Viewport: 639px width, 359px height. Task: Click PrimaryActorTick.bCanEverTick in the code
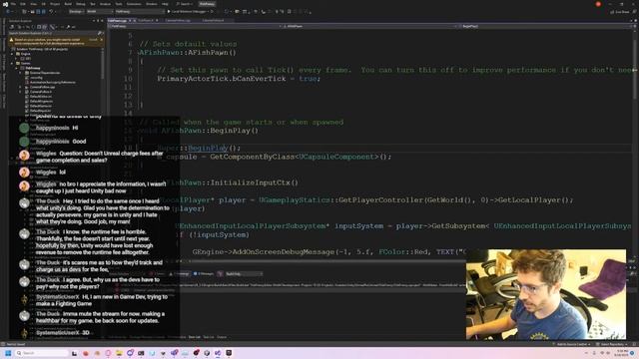tap(222, 79)
